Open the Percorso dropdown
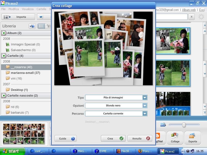The width and height of the screenshot is (207, 155). pos(116,113)
